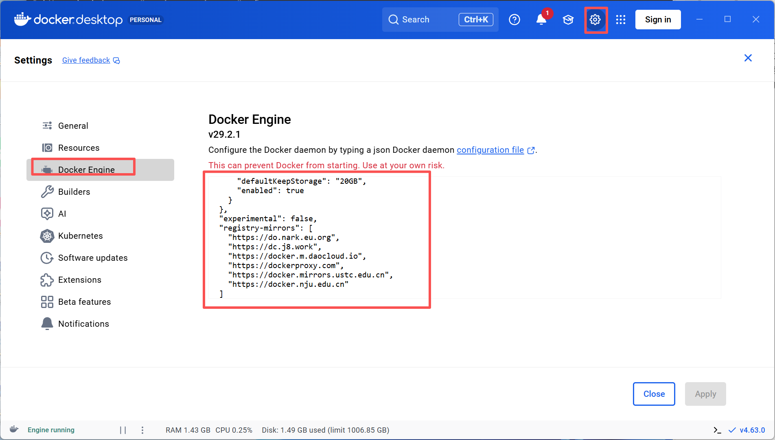Minimize the Docker Desktop window
This screenshot has width=775, height=440.
click(x=699, y=19)
